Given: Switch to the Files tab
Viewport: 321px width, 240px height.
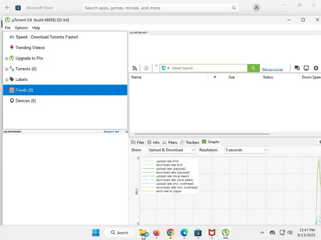Looking at the screenshot, I should [x=138, y=142].
